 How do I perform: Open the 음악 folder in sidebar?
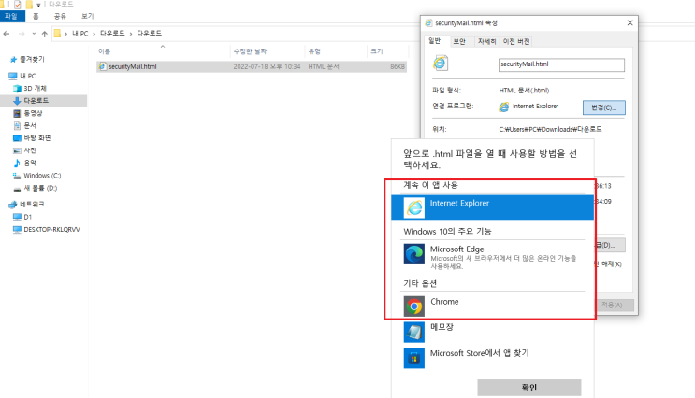click(x=25, y=163)
